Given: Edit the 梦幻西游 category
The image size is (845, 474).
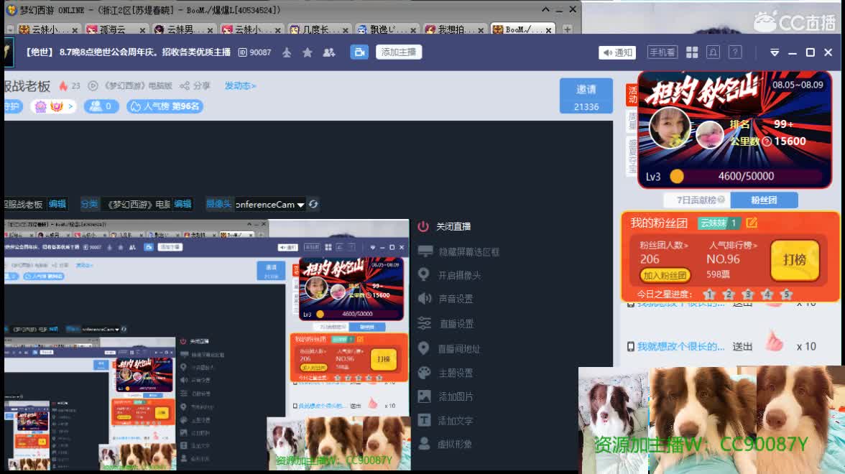Looking at the screenshot, I should click(183, 204).
